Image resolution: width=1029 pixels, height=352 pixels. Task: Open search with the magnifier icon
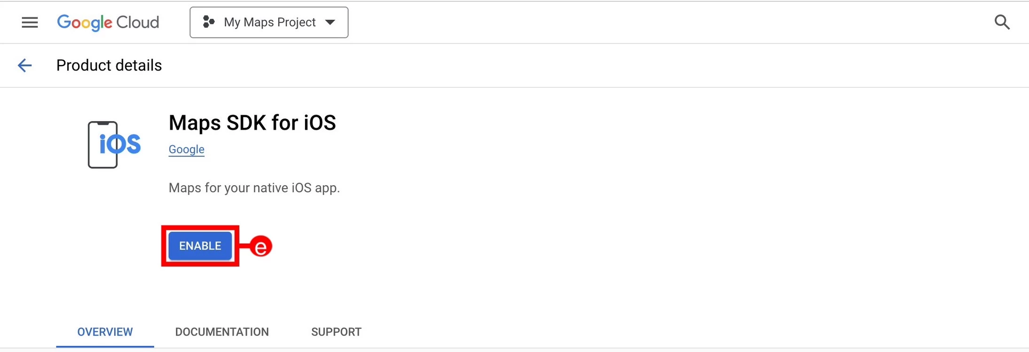1002,22
